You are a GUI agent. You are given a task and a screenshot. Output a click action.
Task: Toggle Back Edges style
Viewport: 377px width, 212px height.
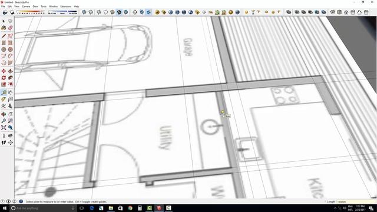point(91,12)
